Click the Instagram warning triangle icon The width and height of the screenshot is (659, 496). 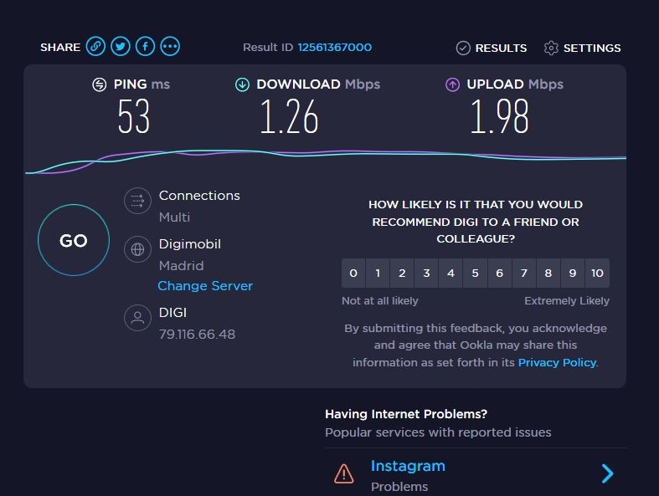point(344,474)
